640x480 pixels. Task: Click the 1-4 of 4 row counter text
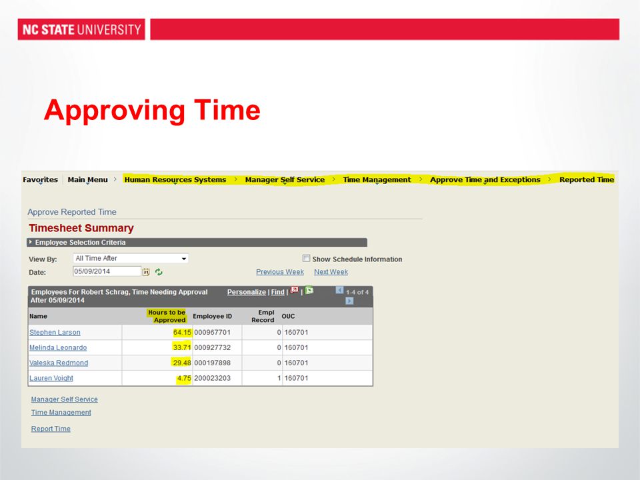point(357,292)
